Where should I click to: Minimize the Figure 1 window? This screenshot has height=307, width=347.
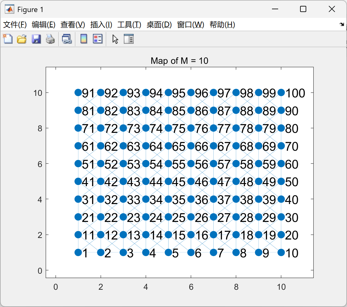tap(275, 9)
